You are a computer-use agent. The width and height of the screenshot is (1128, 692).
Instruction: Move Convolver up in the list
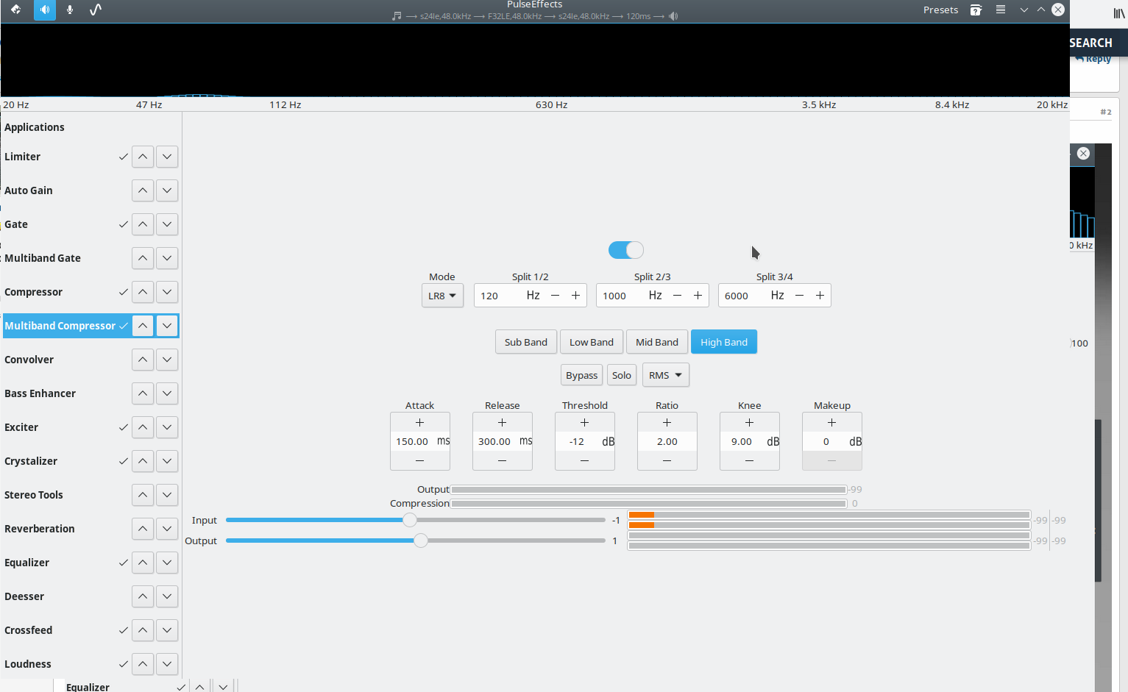143,360
